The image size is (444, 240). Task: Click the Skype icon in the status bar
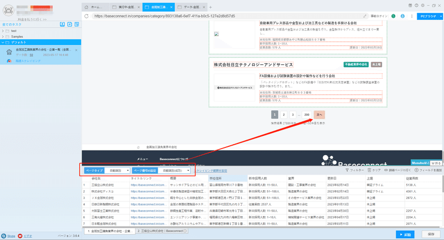(x=3, y=236)
